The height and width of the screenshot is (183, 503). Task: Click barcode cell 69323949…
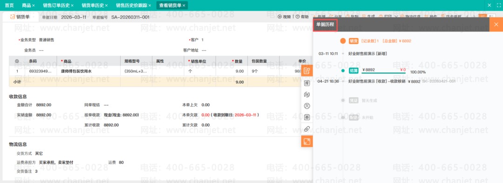tap(40, 72)
